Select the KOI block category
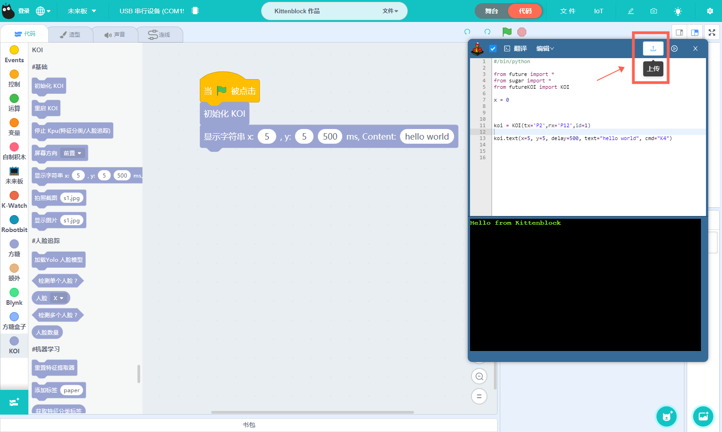 [14, 346]
